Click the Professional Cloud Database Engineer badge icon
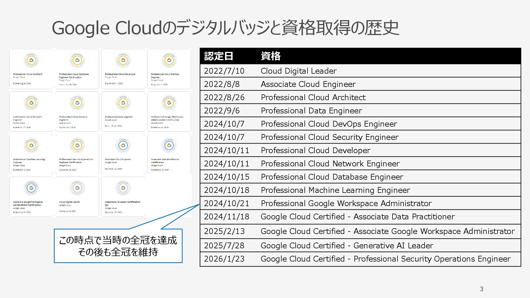The image size is (530, 298). point(77,60)
